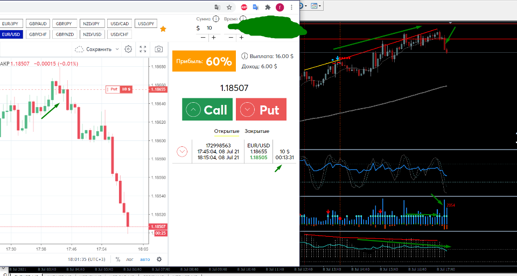Image resolution: width=517 pixels, height=276 pixels.
Task: Click EUR/USD in the open trade row
Action: 258,145
